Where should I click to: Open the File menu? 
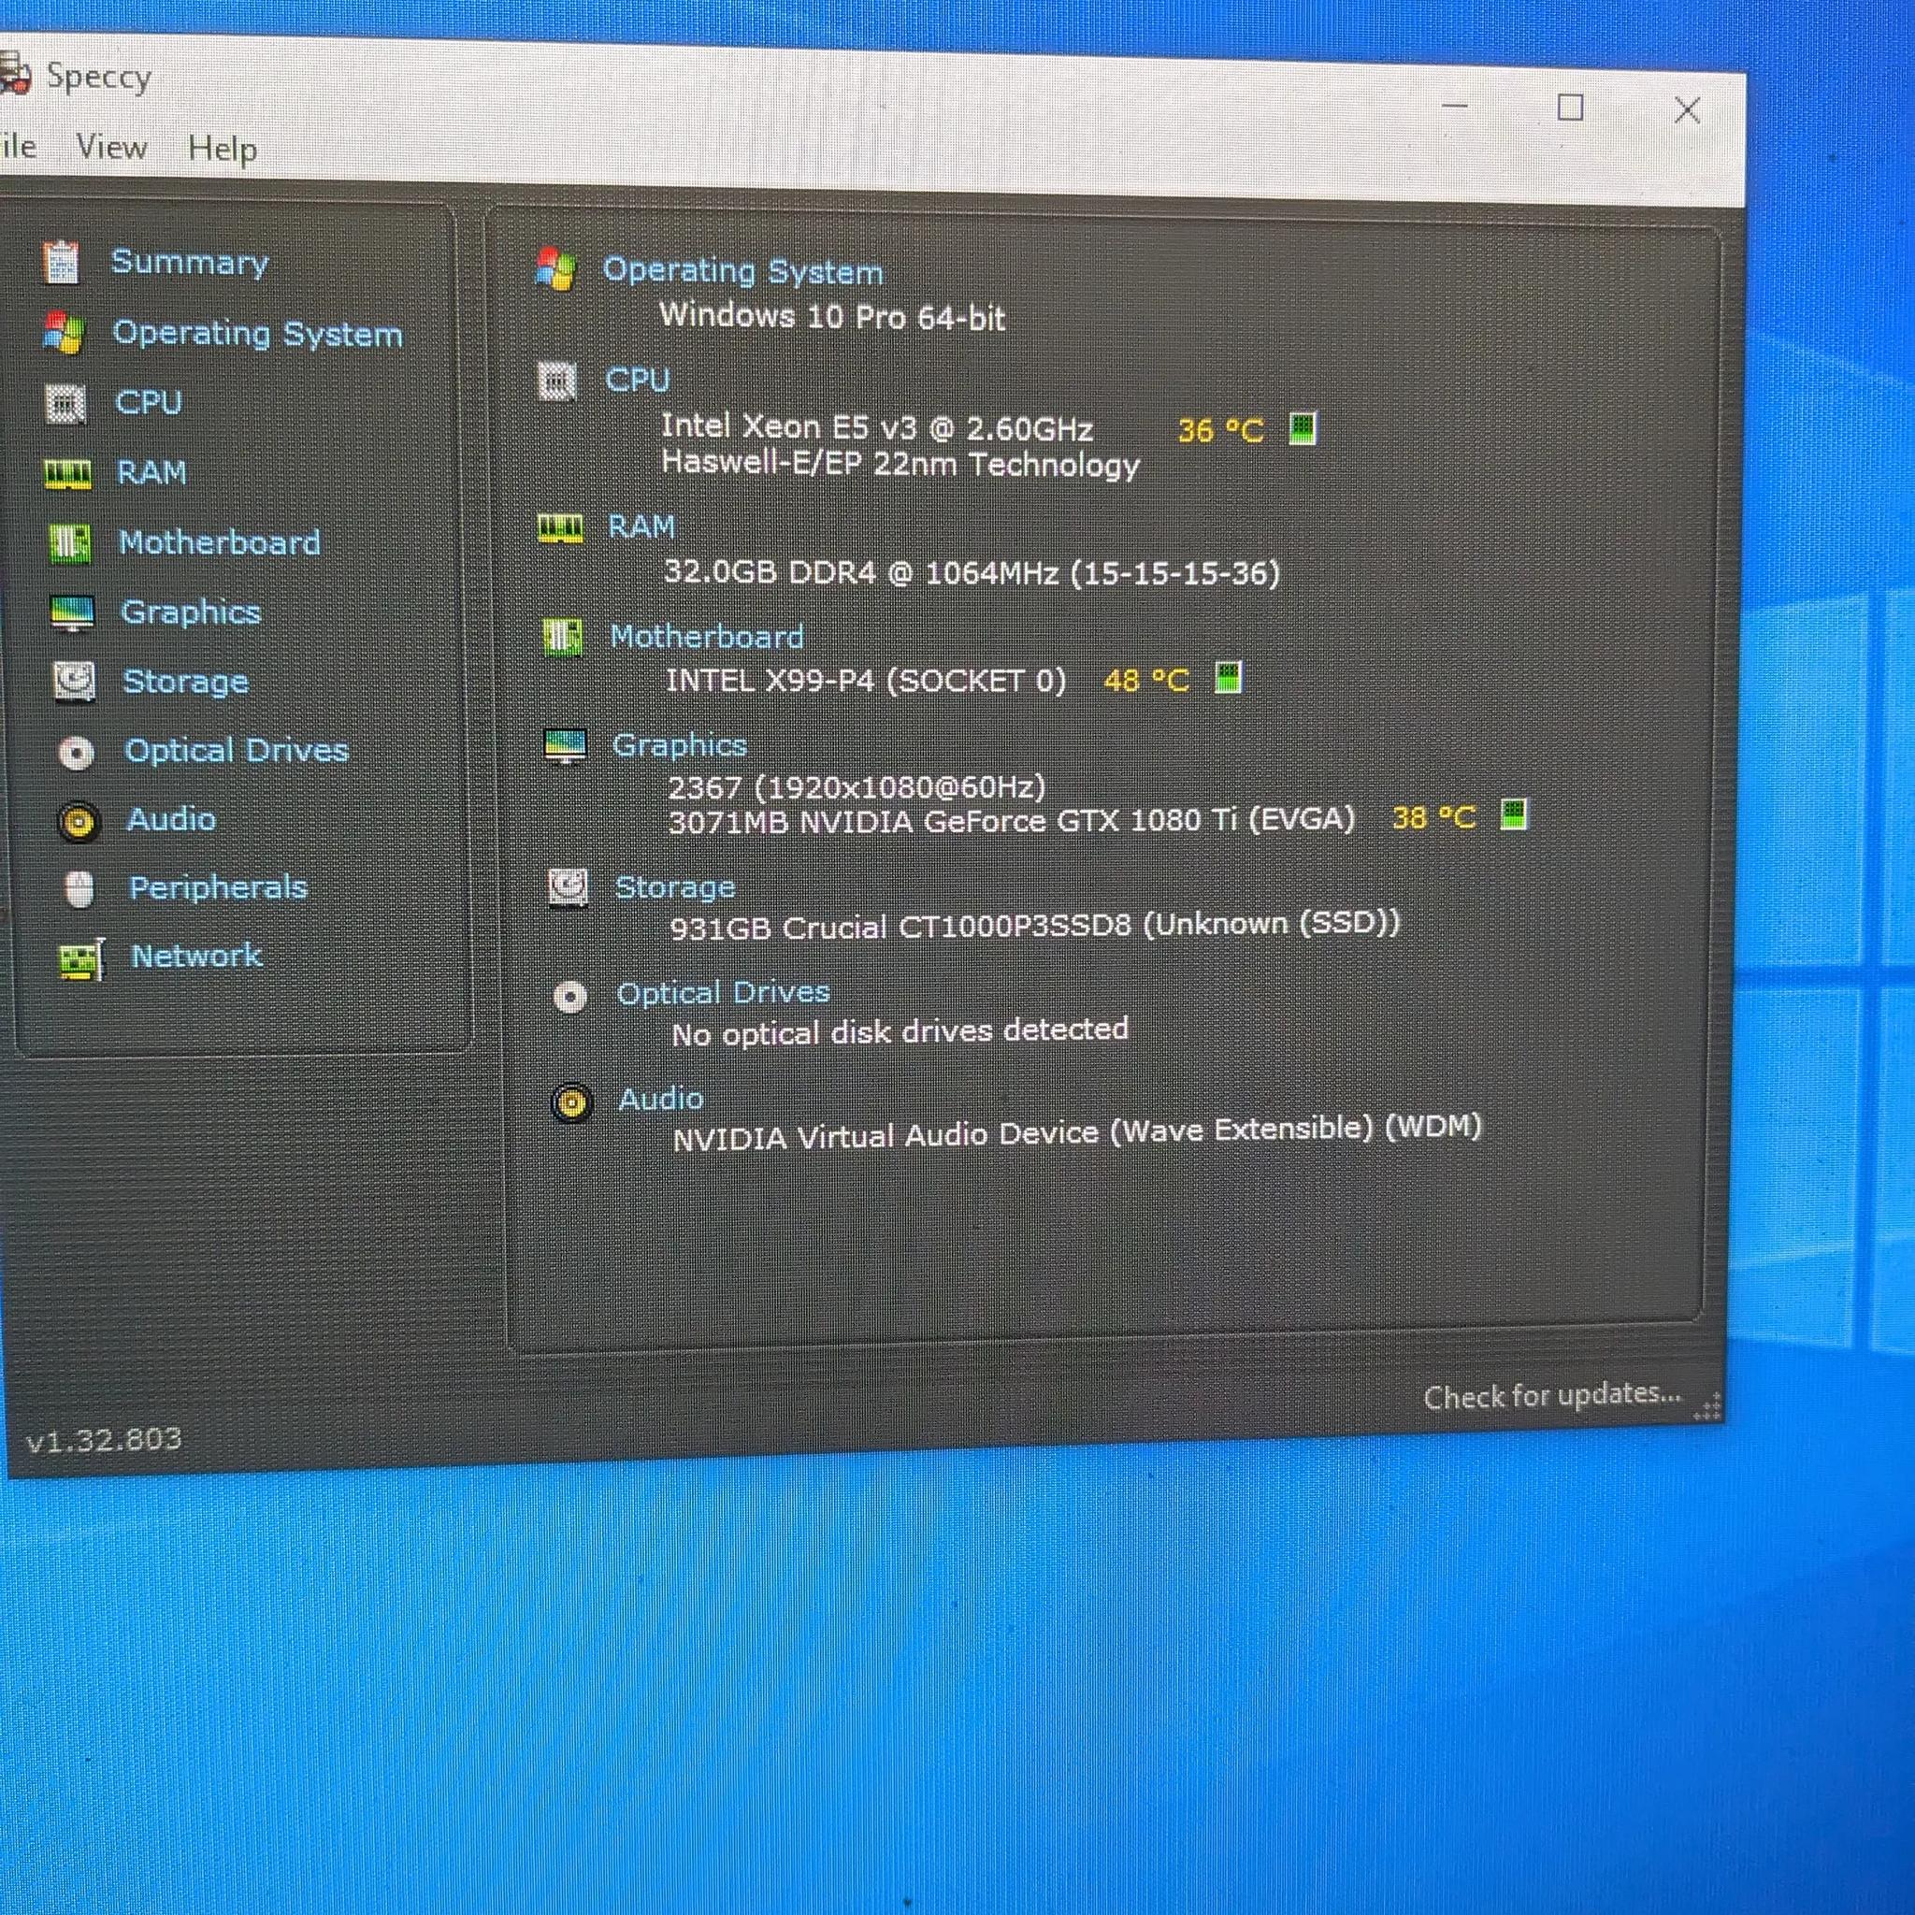18,147
